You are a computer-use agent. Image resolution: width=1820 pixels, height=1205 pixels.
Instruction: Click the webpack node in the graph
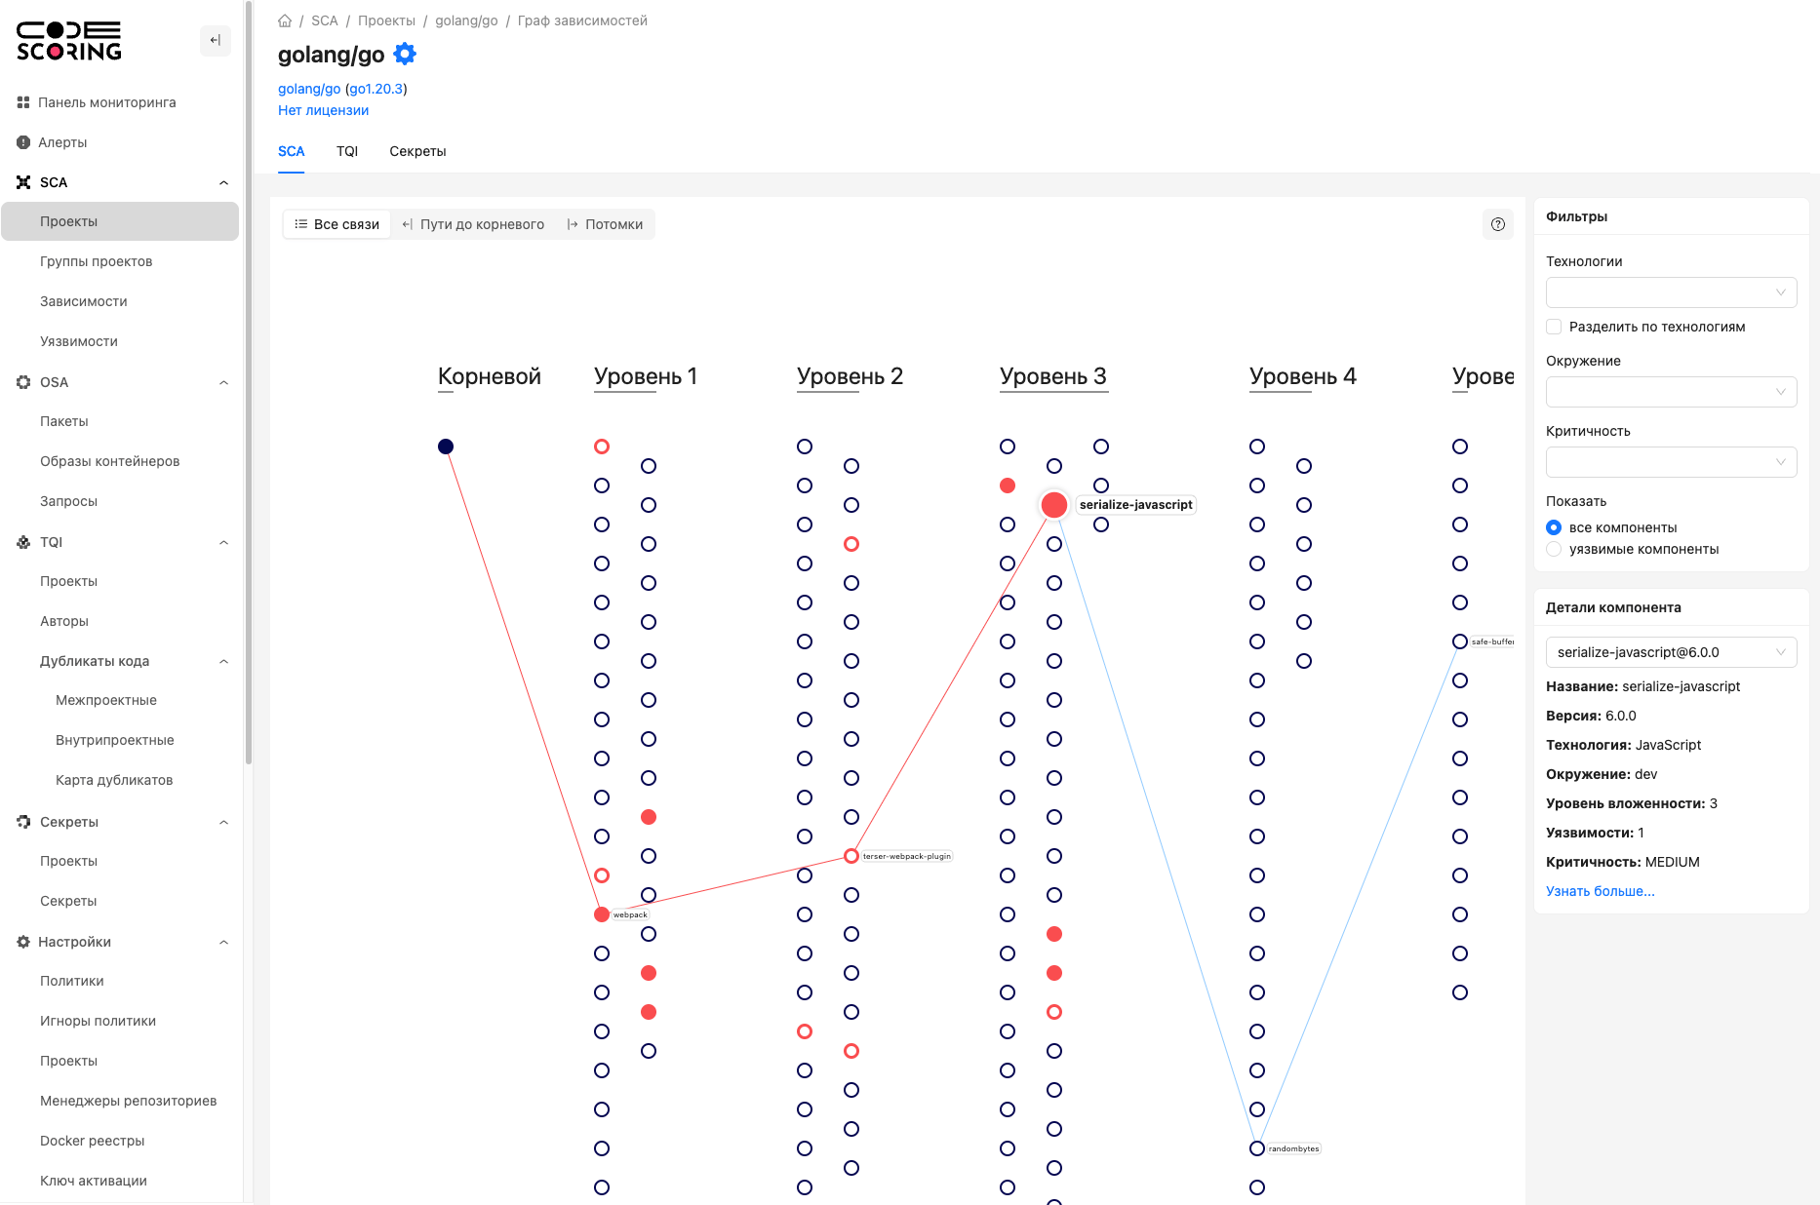click(602, 914)
